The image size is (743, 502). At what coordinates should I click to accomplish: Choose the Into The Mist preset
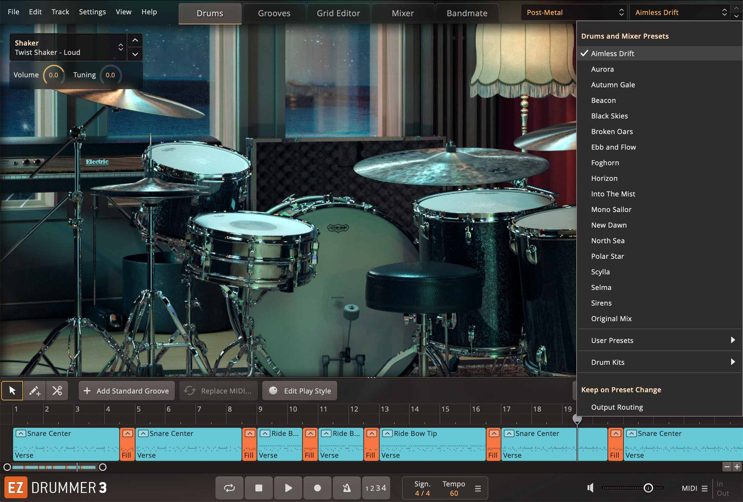tap(659, 194)
